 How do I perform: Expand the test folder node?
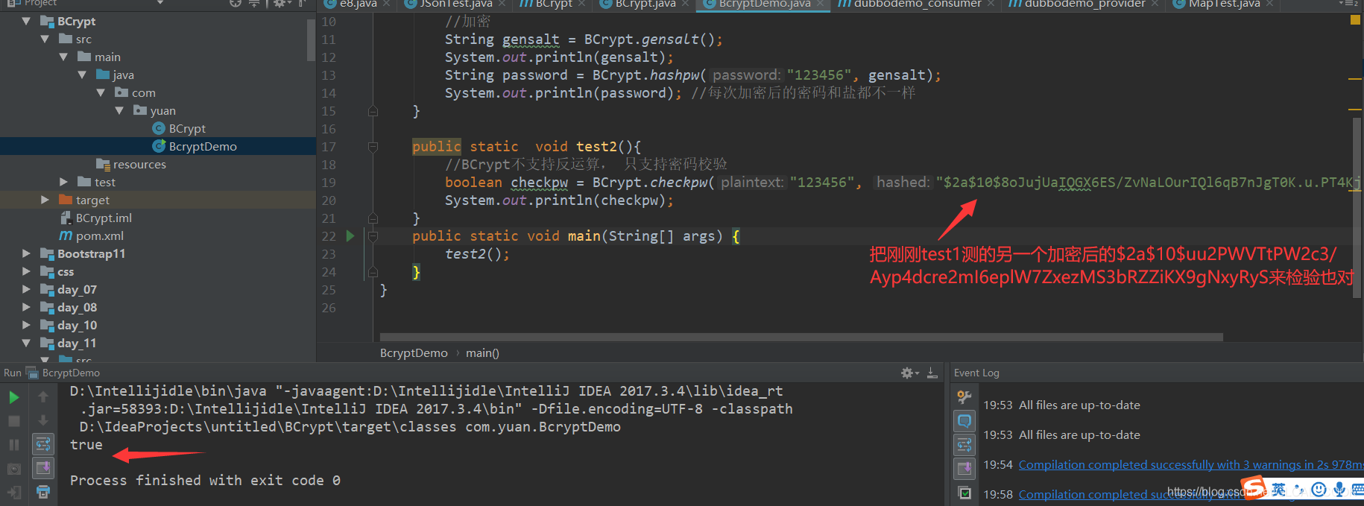pos(63,182)
